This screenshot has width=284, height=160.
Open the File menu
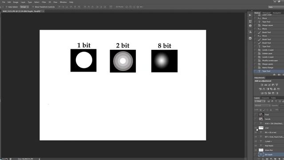(x=4, y=2)
